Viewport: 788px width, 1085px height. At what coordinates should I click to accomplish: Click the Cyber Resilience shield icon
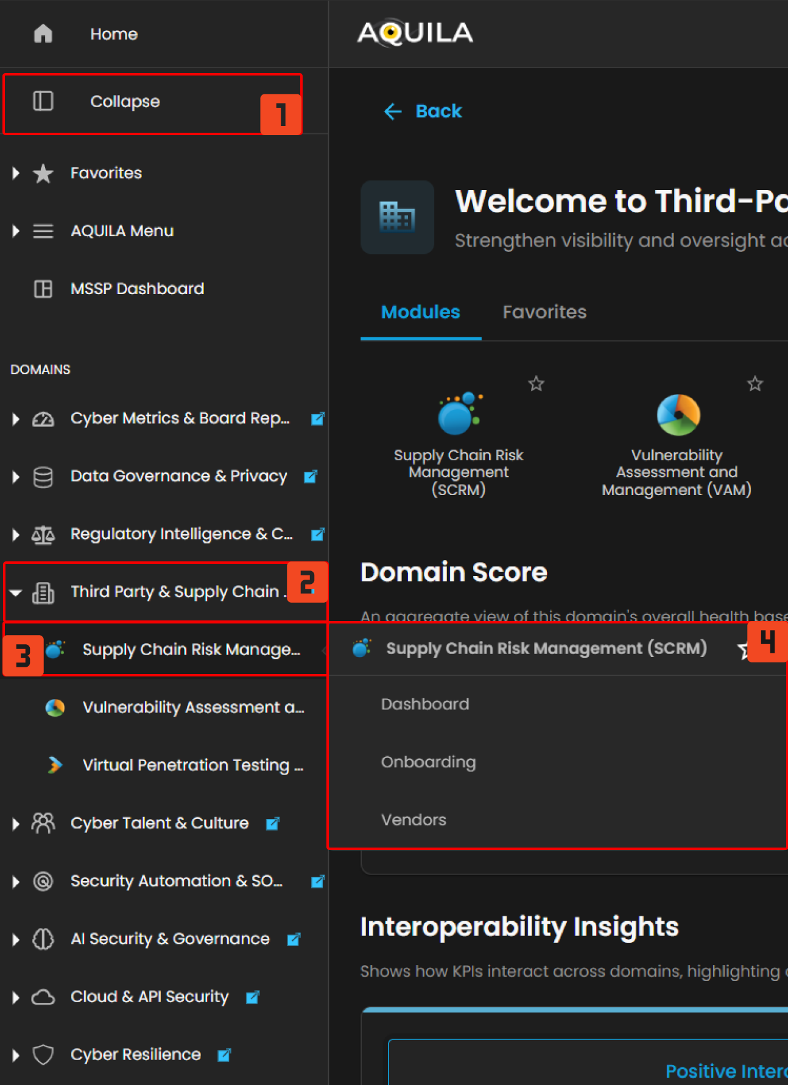(x=43, y=1055)
